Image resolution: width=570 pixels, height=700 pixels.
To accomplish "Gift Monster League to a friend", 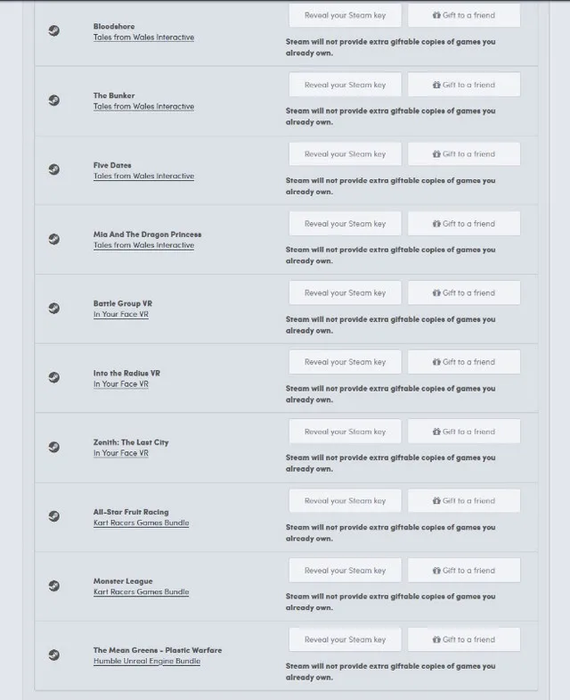I will [x=464, y=571].
